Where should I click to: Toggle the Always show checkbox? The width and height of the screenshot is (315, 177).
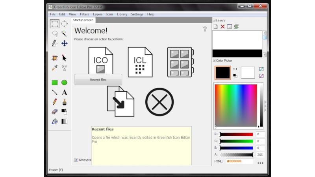tap(76, 160)
